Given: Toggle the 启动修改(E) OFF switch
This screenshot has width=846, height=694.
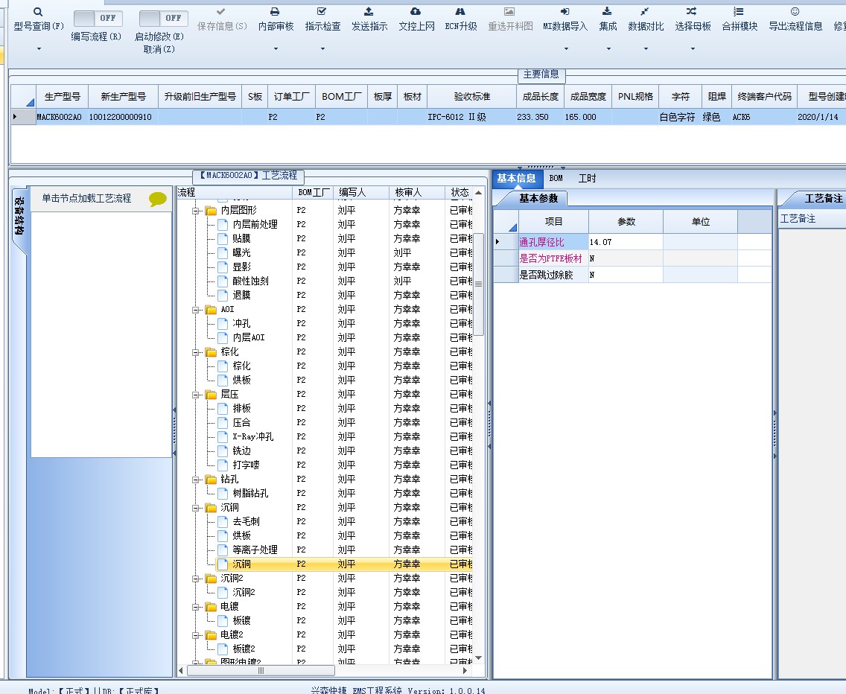Looking at the screenshot, I should point(164,19).
